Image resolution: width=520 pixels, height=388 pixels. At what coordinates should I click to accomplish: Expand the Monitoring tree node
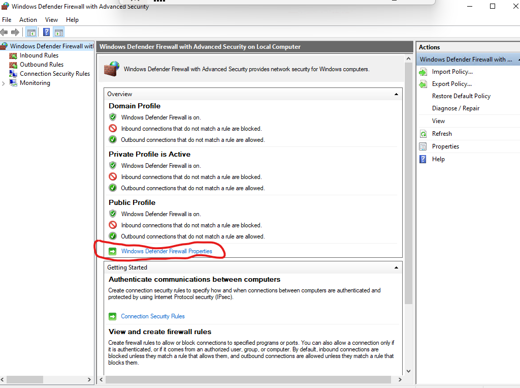click(x=4, y=83)
